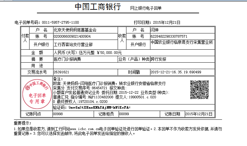The image size is (247, 146).
Task: Select the verification code 9mvfn8tXKueKNhYAjNM+kW9XcPA=
Action: point(100,107)
